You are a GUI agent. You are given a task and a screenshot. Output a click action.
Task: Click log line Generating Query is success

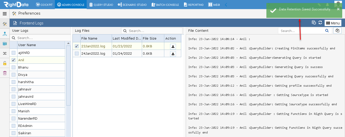point(256,67)
